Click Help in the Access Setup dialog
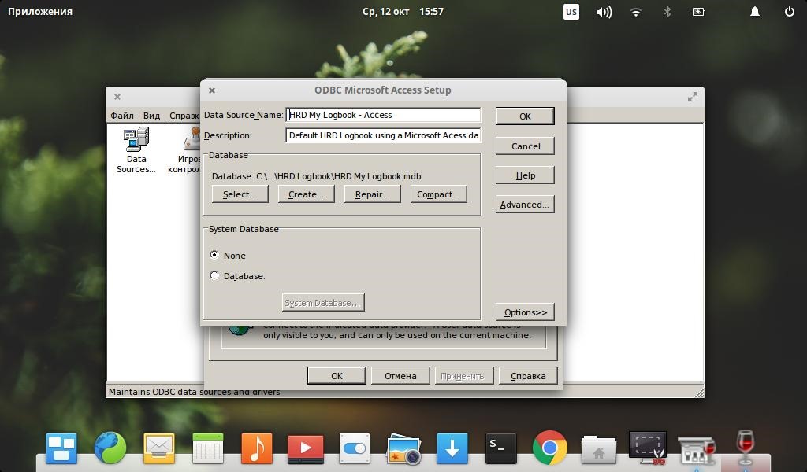Screen dimensions: 807x472 pyautogui.click(x=525, y=175)
